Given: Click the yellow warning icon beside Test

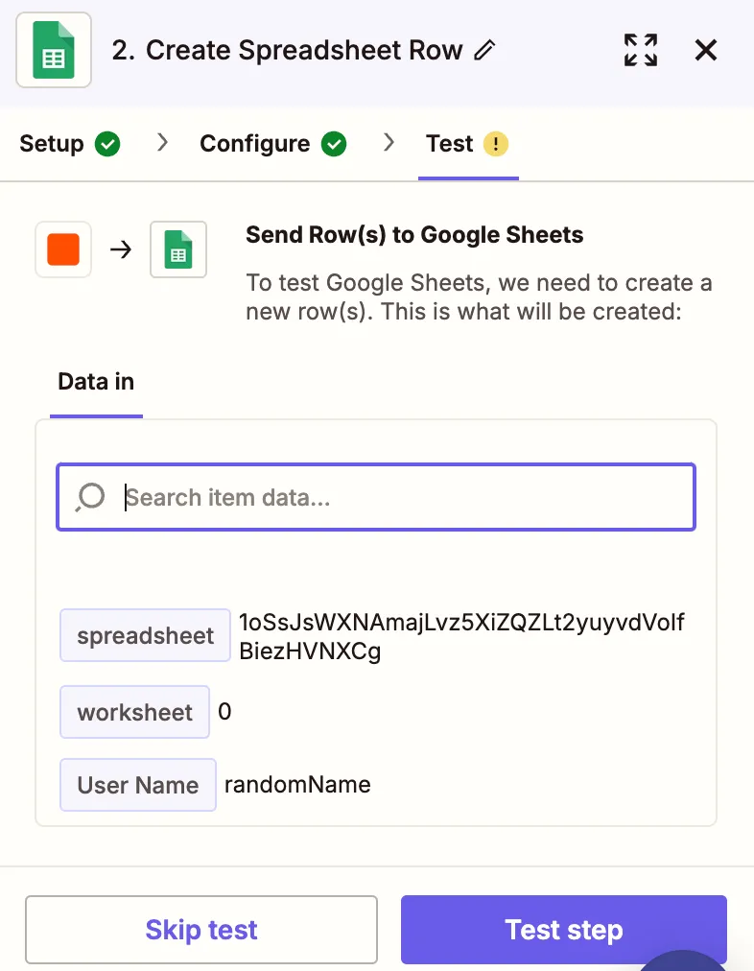Looking at the screenshot, I should 496,144.
